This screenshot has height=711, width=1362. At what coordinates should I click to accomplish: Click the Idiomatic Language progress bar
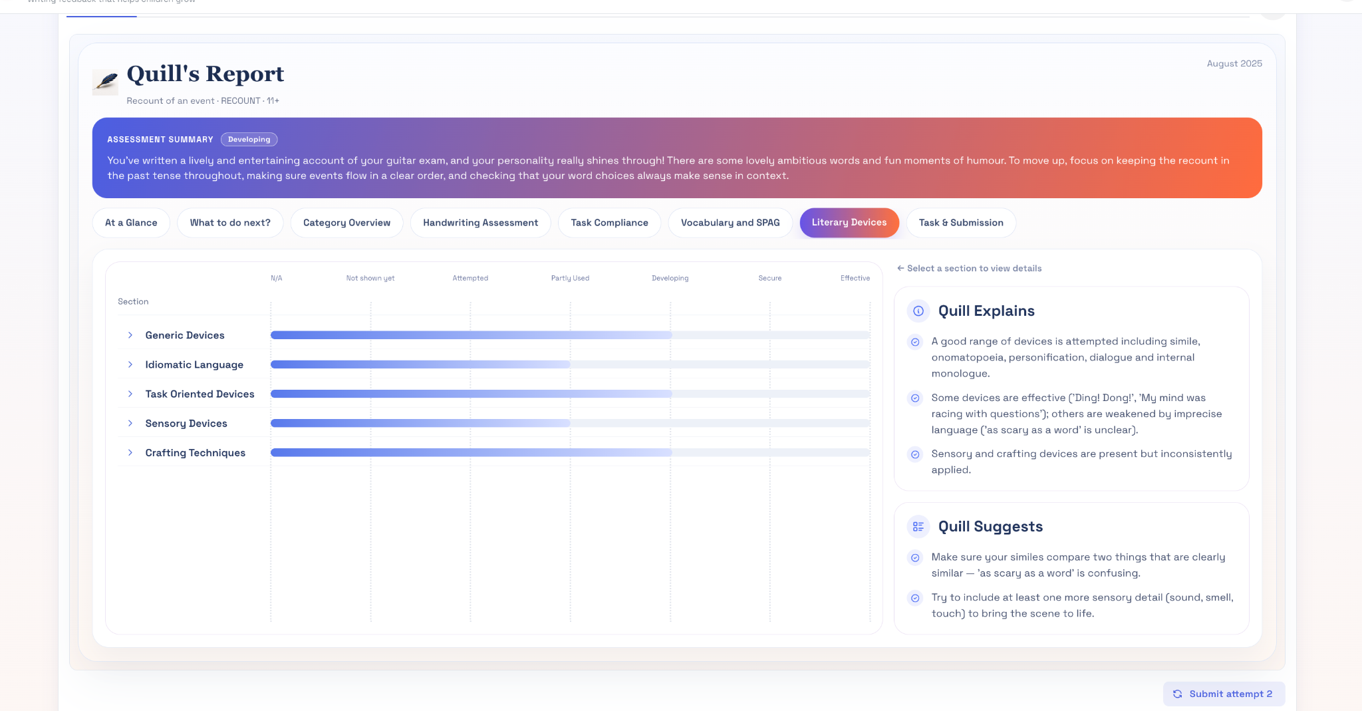[x=570, y=364]
